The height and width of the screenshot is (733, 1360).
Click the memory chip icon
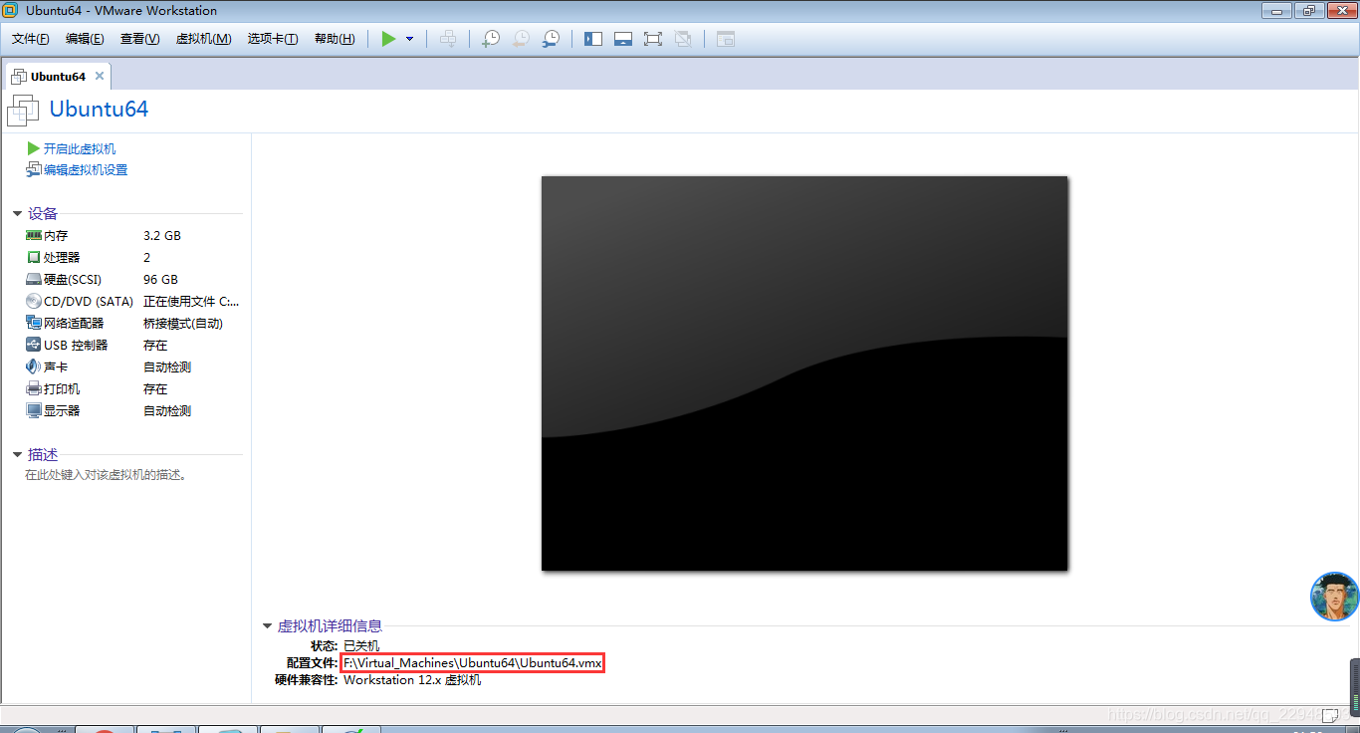point(34,235)
